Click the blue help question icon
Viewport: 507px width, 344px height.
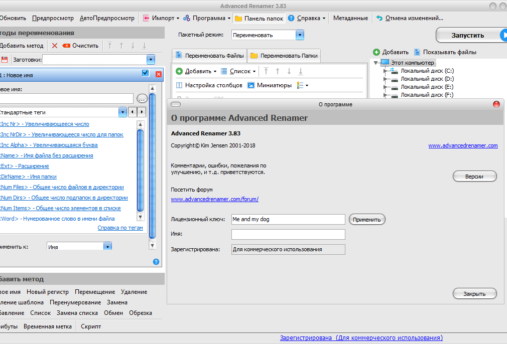coord(156,262)
